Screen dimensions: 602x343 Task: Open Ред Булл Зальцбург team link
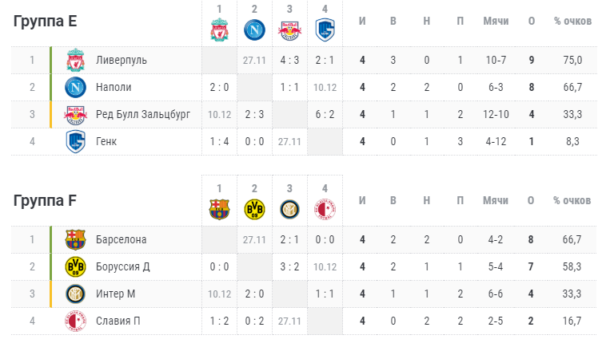click(143, 115)
